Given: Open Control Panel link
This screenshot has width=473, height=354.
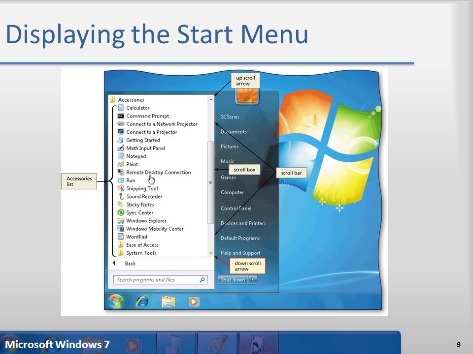Looking at the screenshot, I should (236, 208).
